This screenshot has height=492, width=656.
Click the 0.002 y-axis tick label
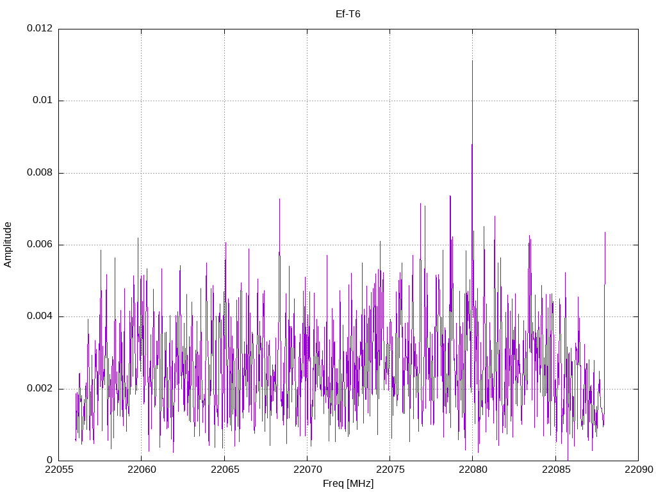click(x=40, y=389)
